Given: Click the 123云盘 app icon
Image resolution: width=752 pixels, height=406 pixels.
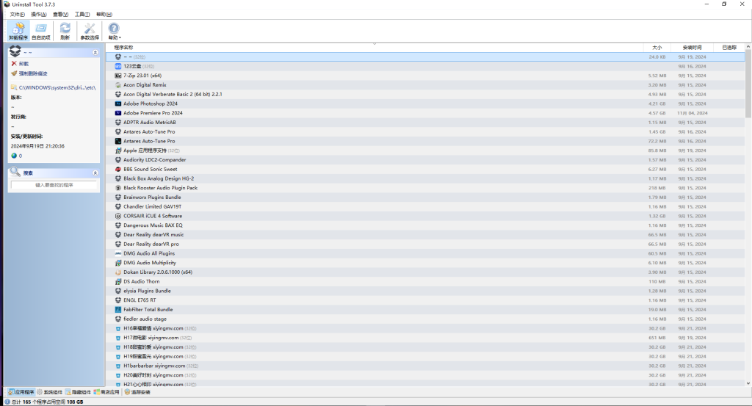Looking at the screenshot, I should click(118, 66).
